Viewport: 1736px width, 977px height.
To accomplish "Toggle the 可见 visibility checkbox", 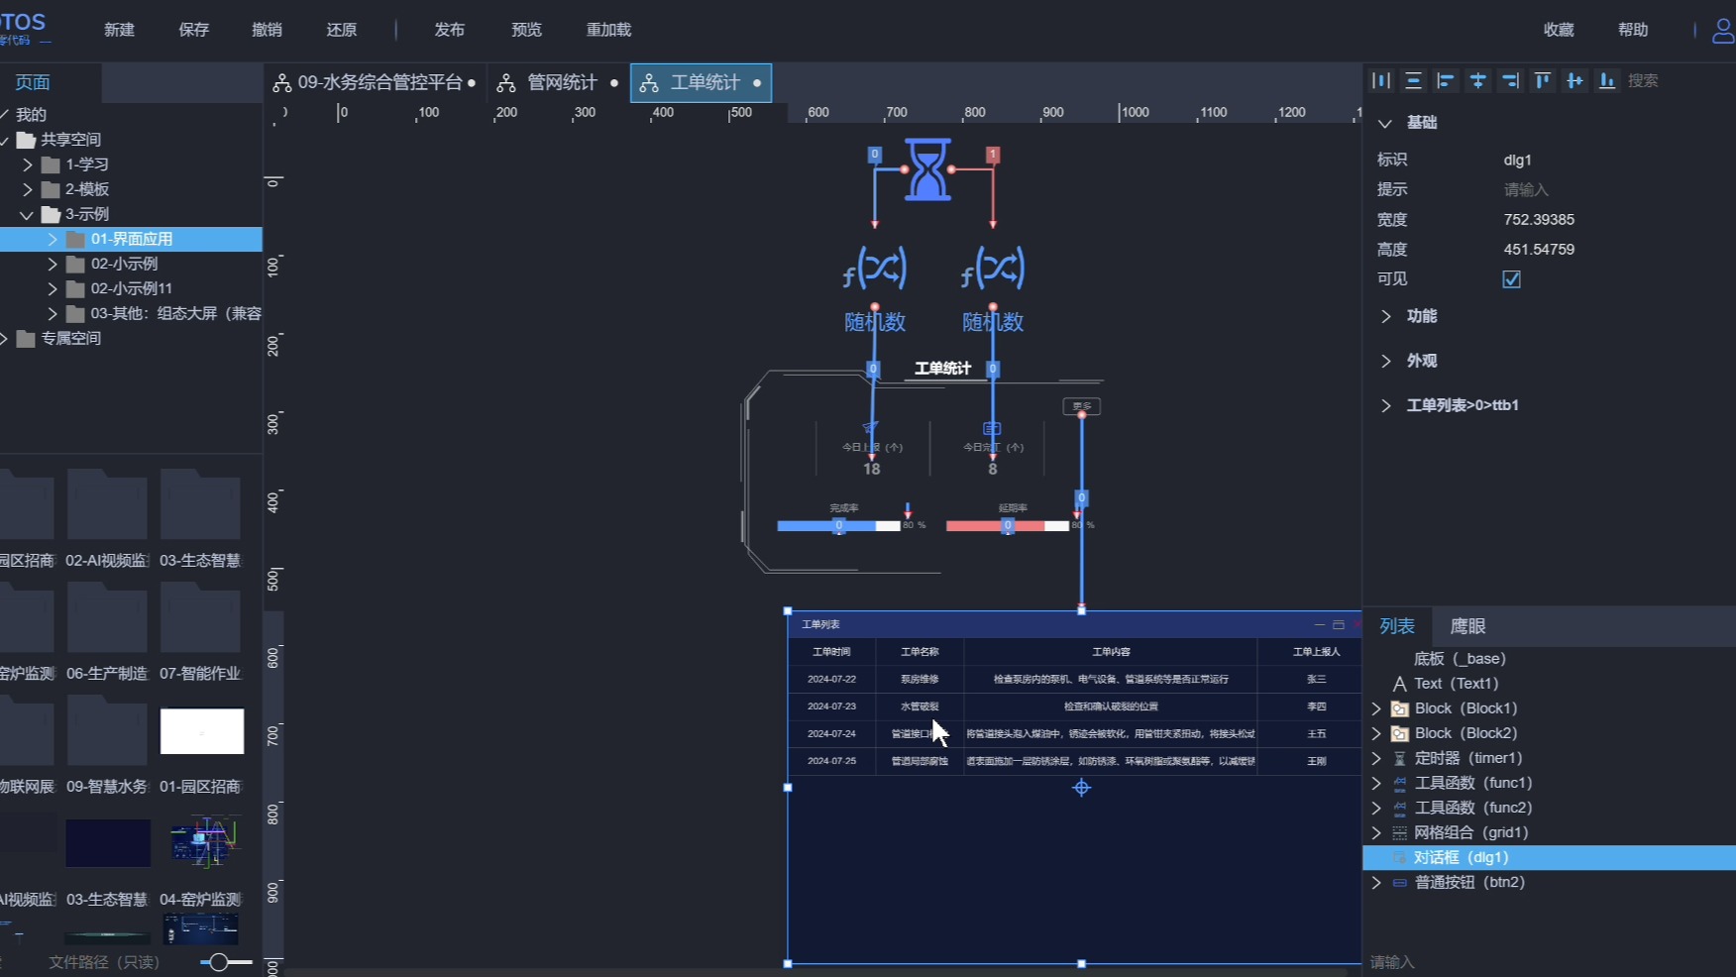I will pos(1512,279).
